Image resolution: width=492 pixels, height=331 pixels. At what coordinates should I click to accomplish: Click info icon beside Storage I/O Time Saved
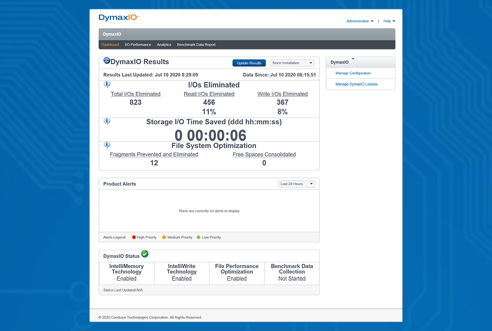pyautogui.click(x=107, y=122)
